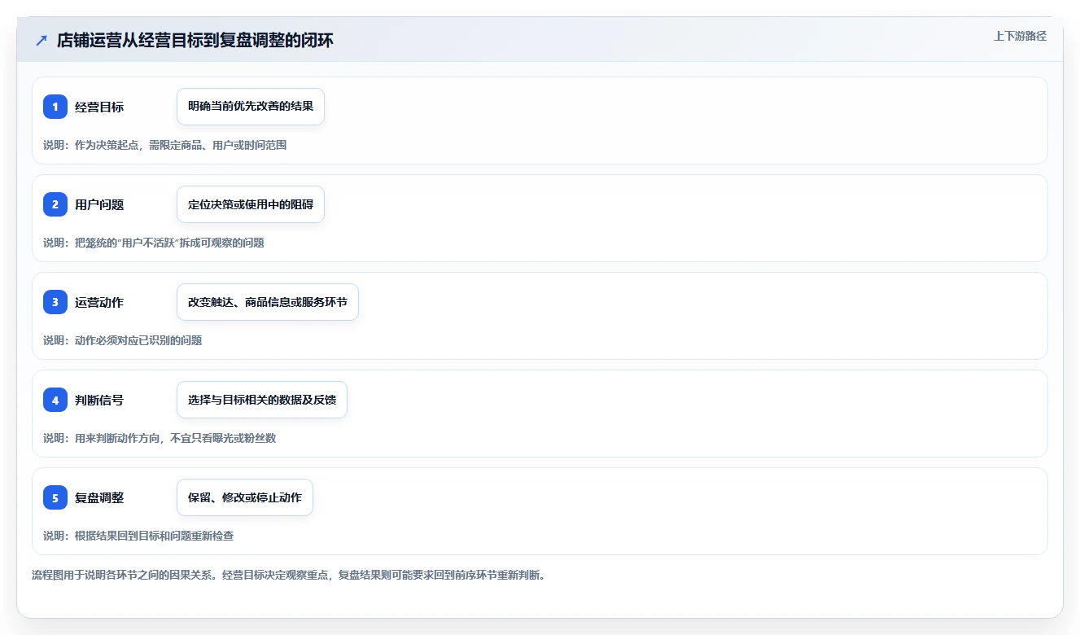Click the step 2 number badge
The width and height of the screenshot is (1080, 635).
(x=55, y=204)
